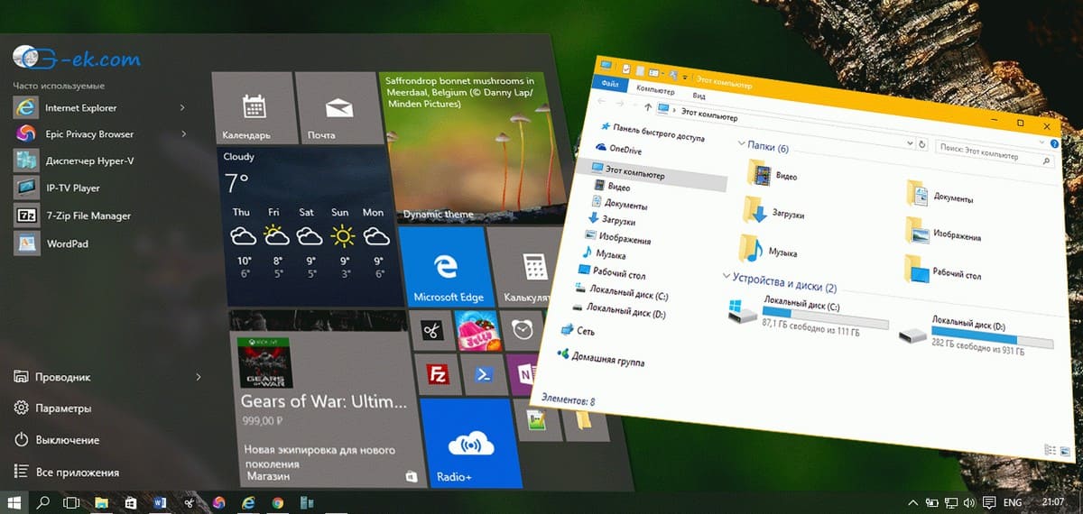
Task: Expand the Internet Explorer jump list arrow
Action: (x=183, y=108)
